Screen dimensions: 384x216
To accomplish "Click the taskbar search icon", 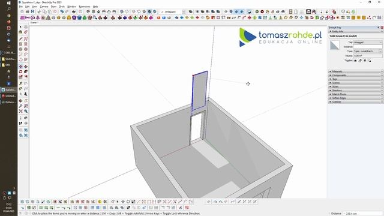I will pos(8,9).
